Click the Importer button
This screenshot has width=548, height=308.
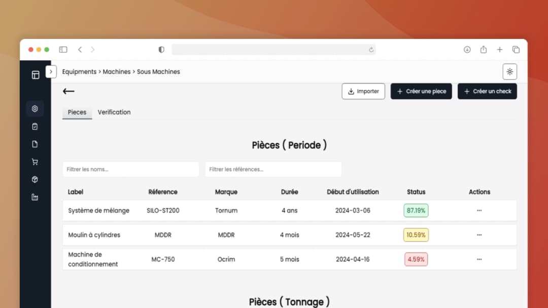click(x=363, y=91)
